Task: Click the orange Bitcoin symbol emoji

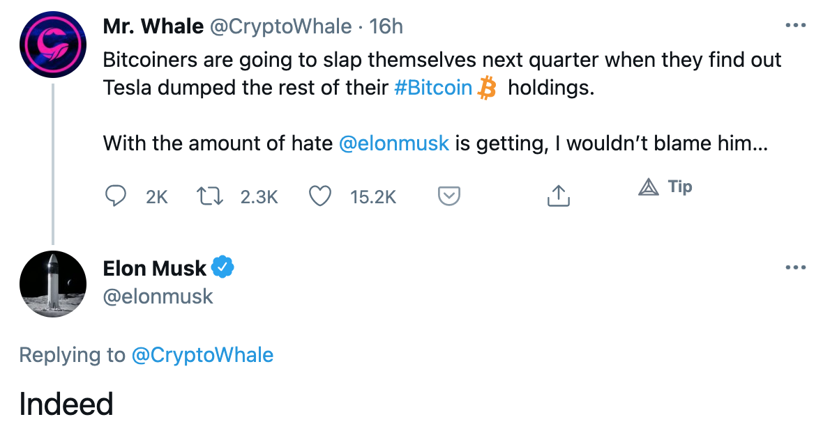Action: tap(487, 89)
